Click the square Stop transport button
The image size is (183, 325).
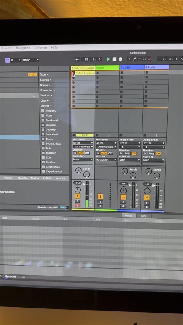[114, 59]
